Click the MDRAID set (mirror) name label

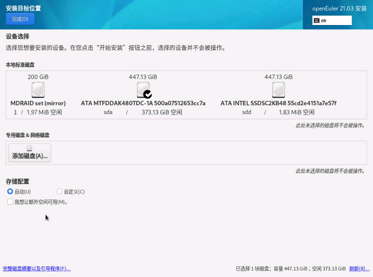38,103
